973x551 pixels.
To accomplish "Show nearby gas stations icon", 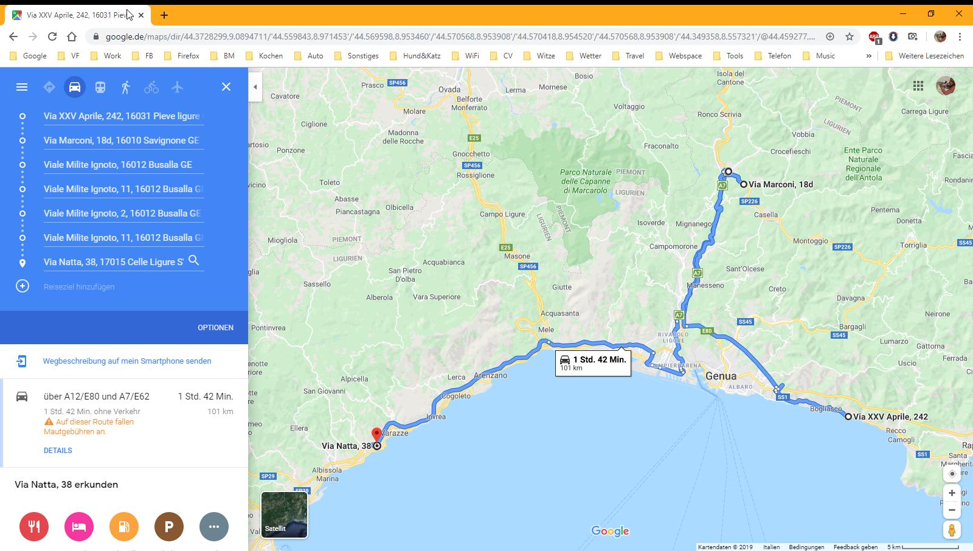I will [124, 527].
